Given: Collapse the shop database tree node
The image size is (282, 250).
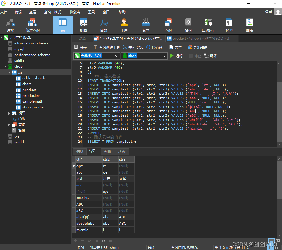Looking at the screenshot, I should (x=5, y=67).
